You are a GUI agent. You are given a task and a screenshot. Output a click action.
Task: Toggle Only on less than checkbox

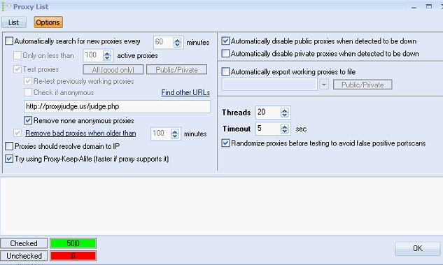pyautogui.click(x=17, y=55)
